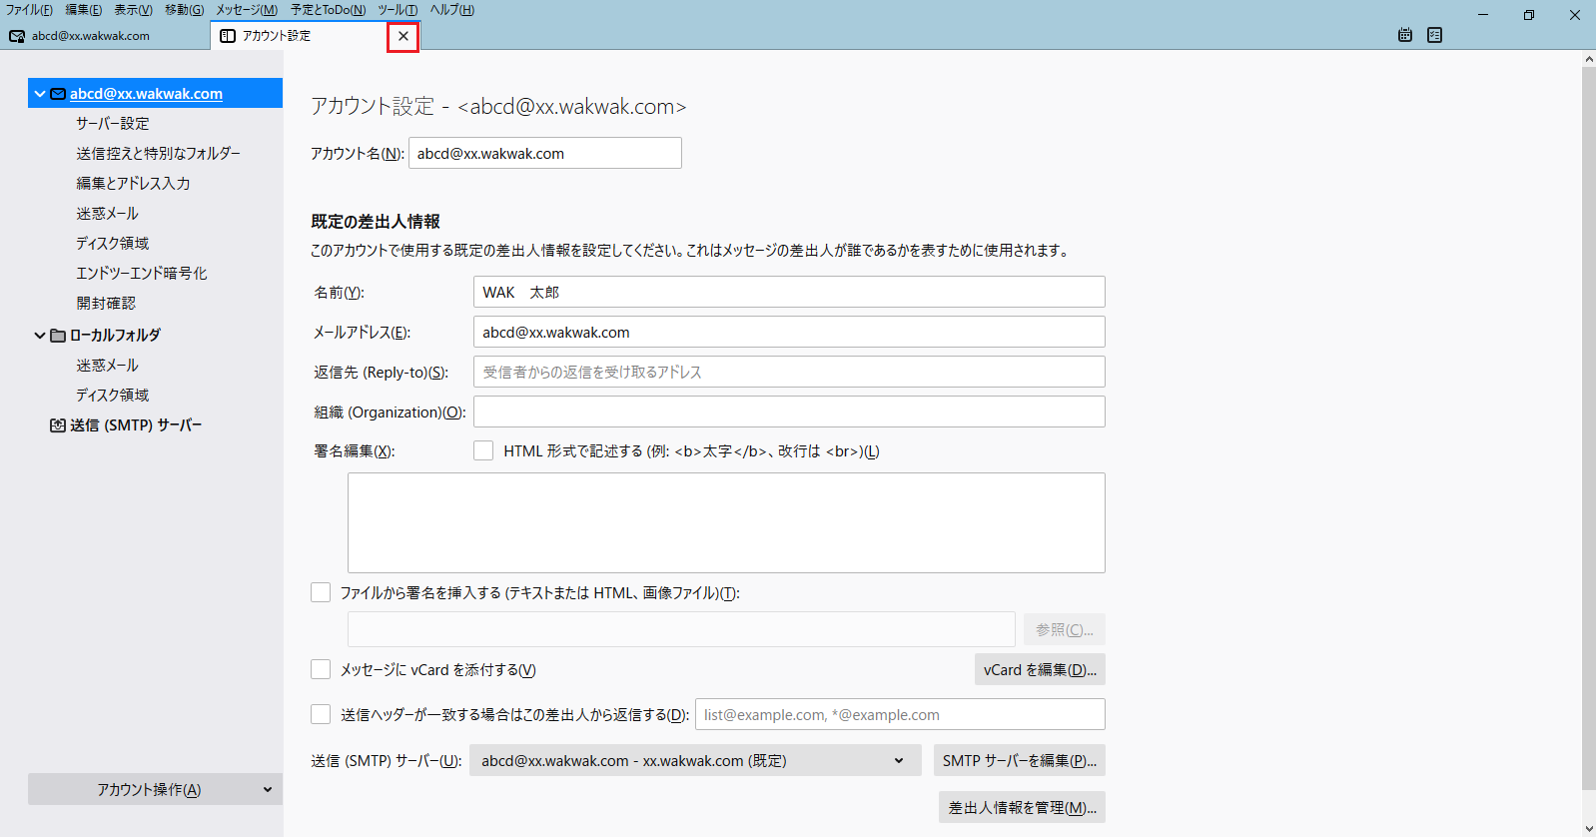Click the envelope icon beside the account tree entry

pyautogui.click(x=58, y=94)
